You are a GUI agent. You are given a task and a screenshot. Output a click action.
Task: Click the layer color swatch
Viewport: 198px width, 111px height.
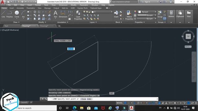point(93,12)
